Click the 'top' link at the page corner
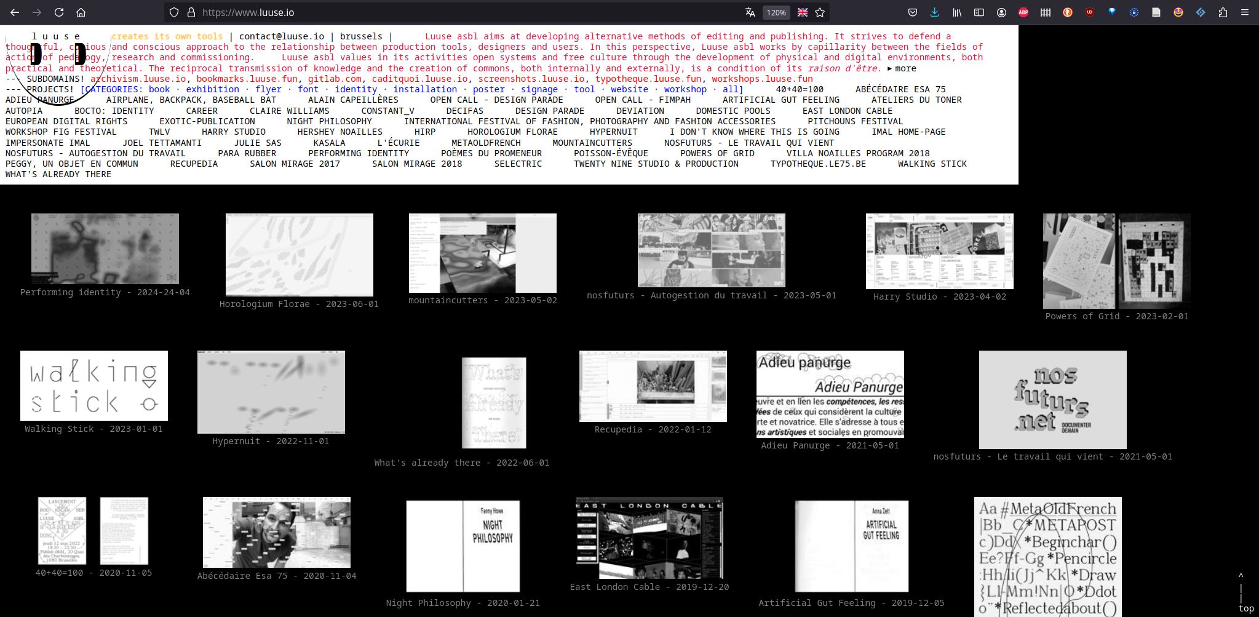Screen dimensions: 1259x617 (x=1245, y=608)
